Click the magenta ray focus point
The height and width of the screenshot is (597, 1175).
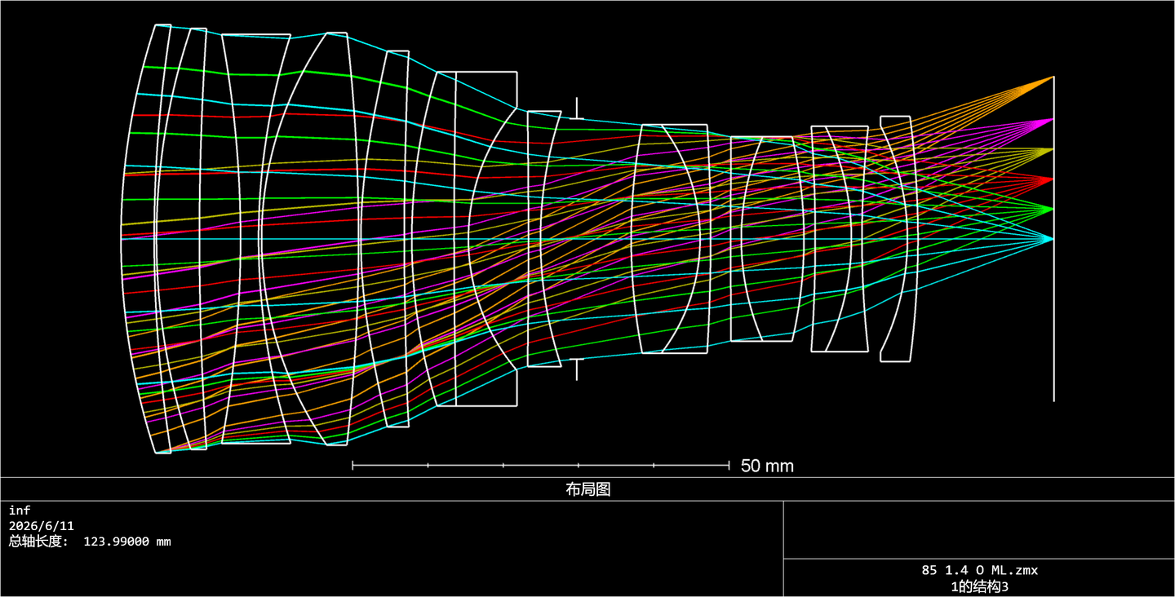[1052, 120]
